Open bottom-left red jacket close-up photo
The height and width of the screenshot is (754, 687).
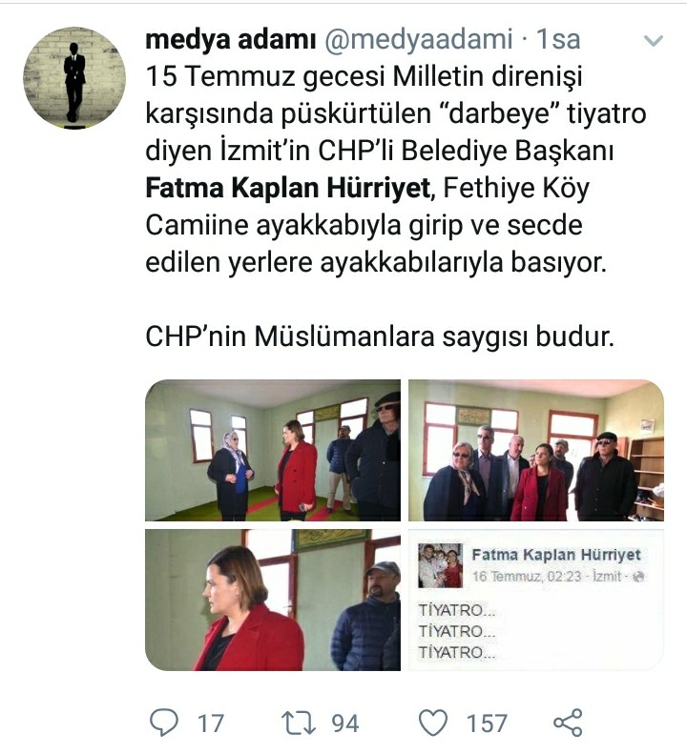273,600
